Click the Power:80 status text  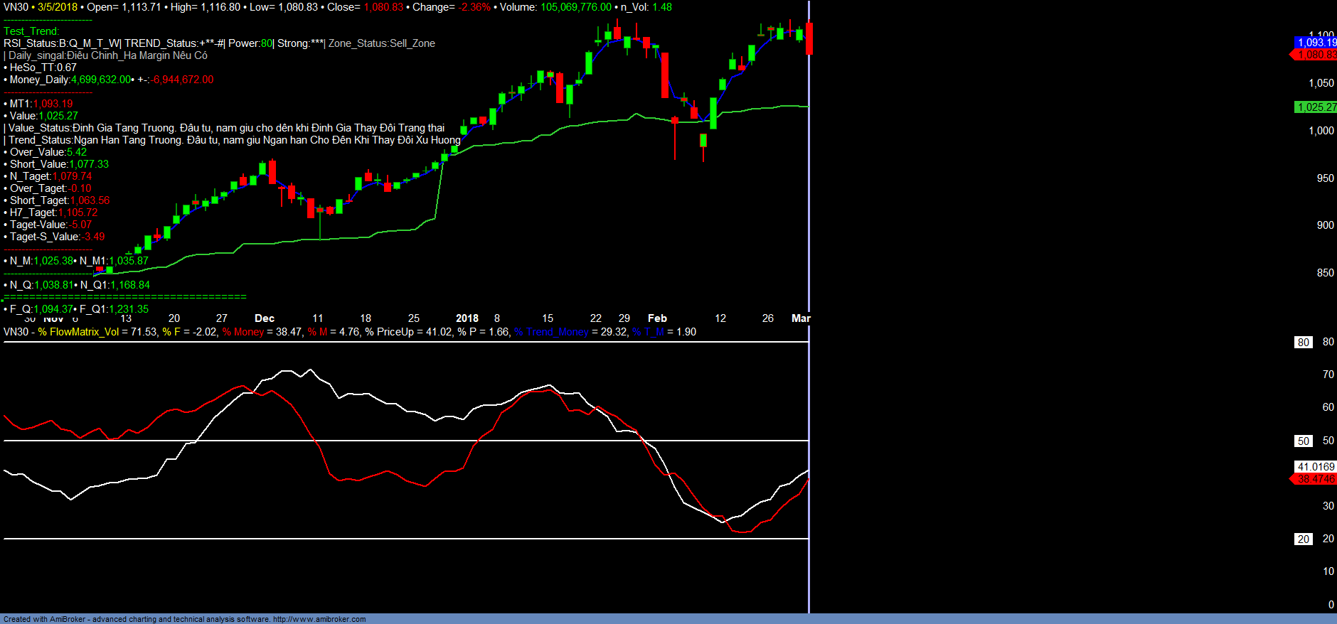(x=250, y=43)
